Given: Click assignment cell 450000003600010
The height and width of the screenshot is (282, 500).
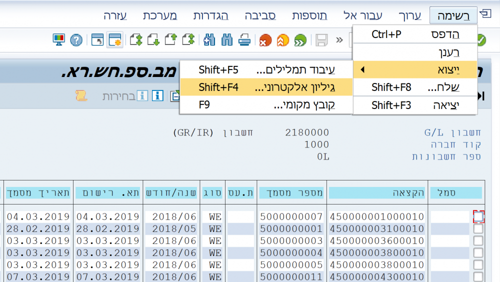Looking at the screenshot, I should (377, 241).
